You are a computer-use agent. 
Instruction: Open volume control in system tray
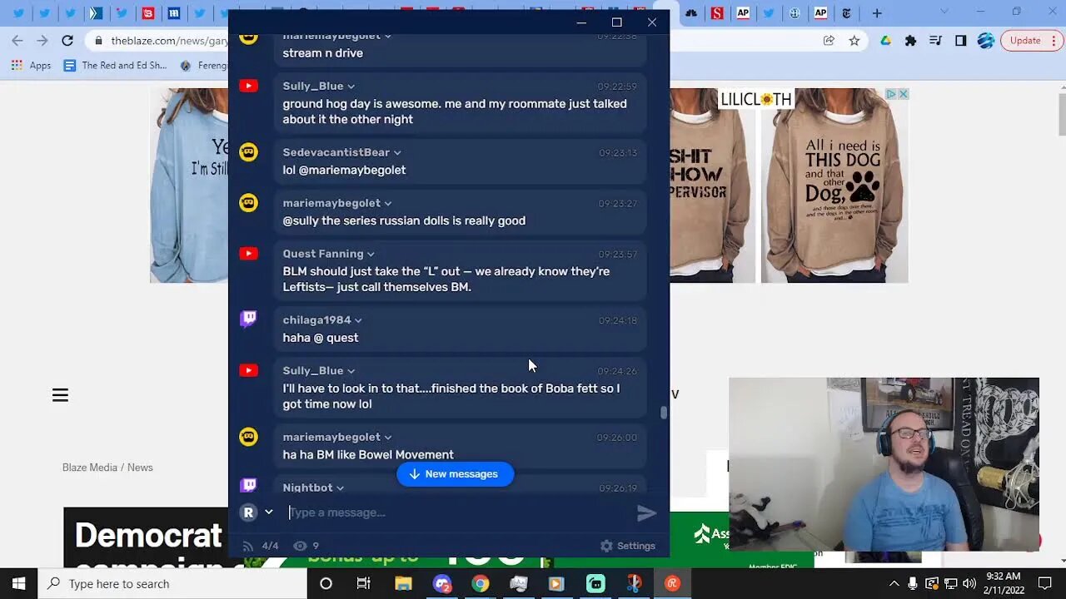pos(969,583)
